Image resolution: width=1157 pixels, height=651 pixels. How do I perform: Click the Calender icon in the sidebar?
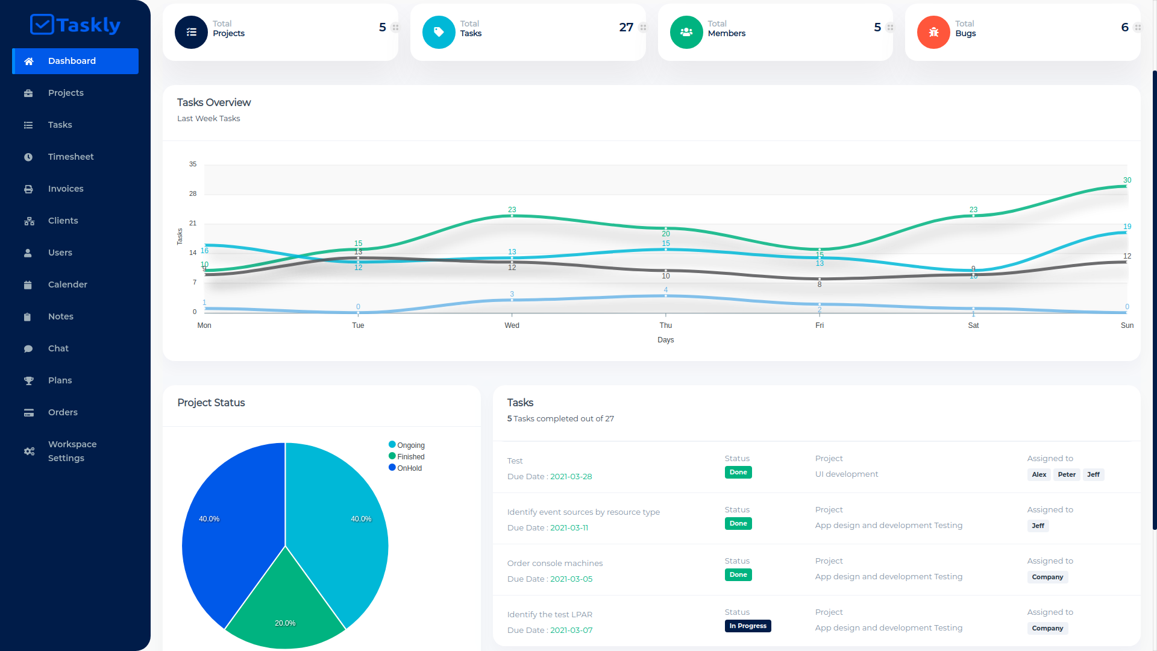pos(28,285)
